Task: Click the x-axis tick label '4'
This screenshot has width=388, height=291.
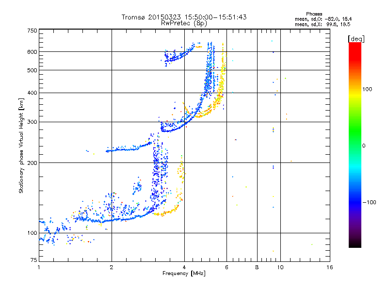Action: (x=184, y=267)
